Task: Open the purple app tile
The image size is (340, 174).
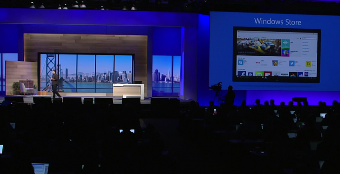Action: [306, 74]
